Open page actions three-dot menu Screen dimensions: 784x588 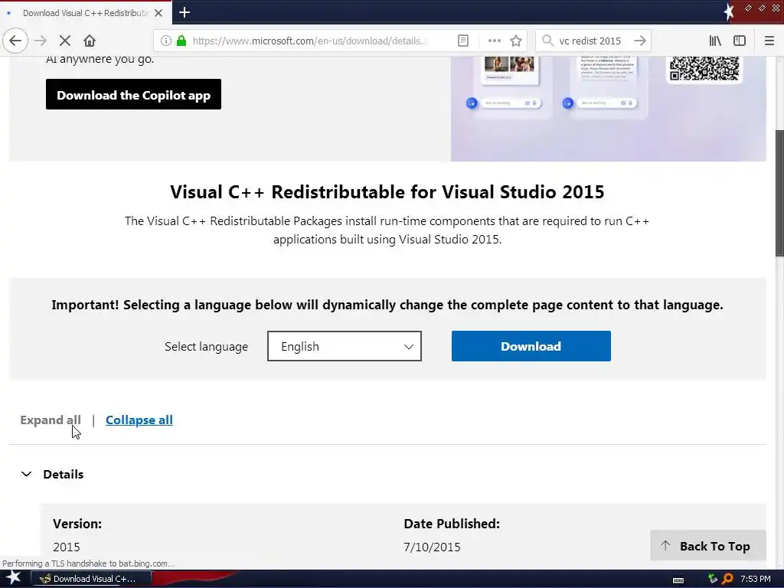(494, 41)
